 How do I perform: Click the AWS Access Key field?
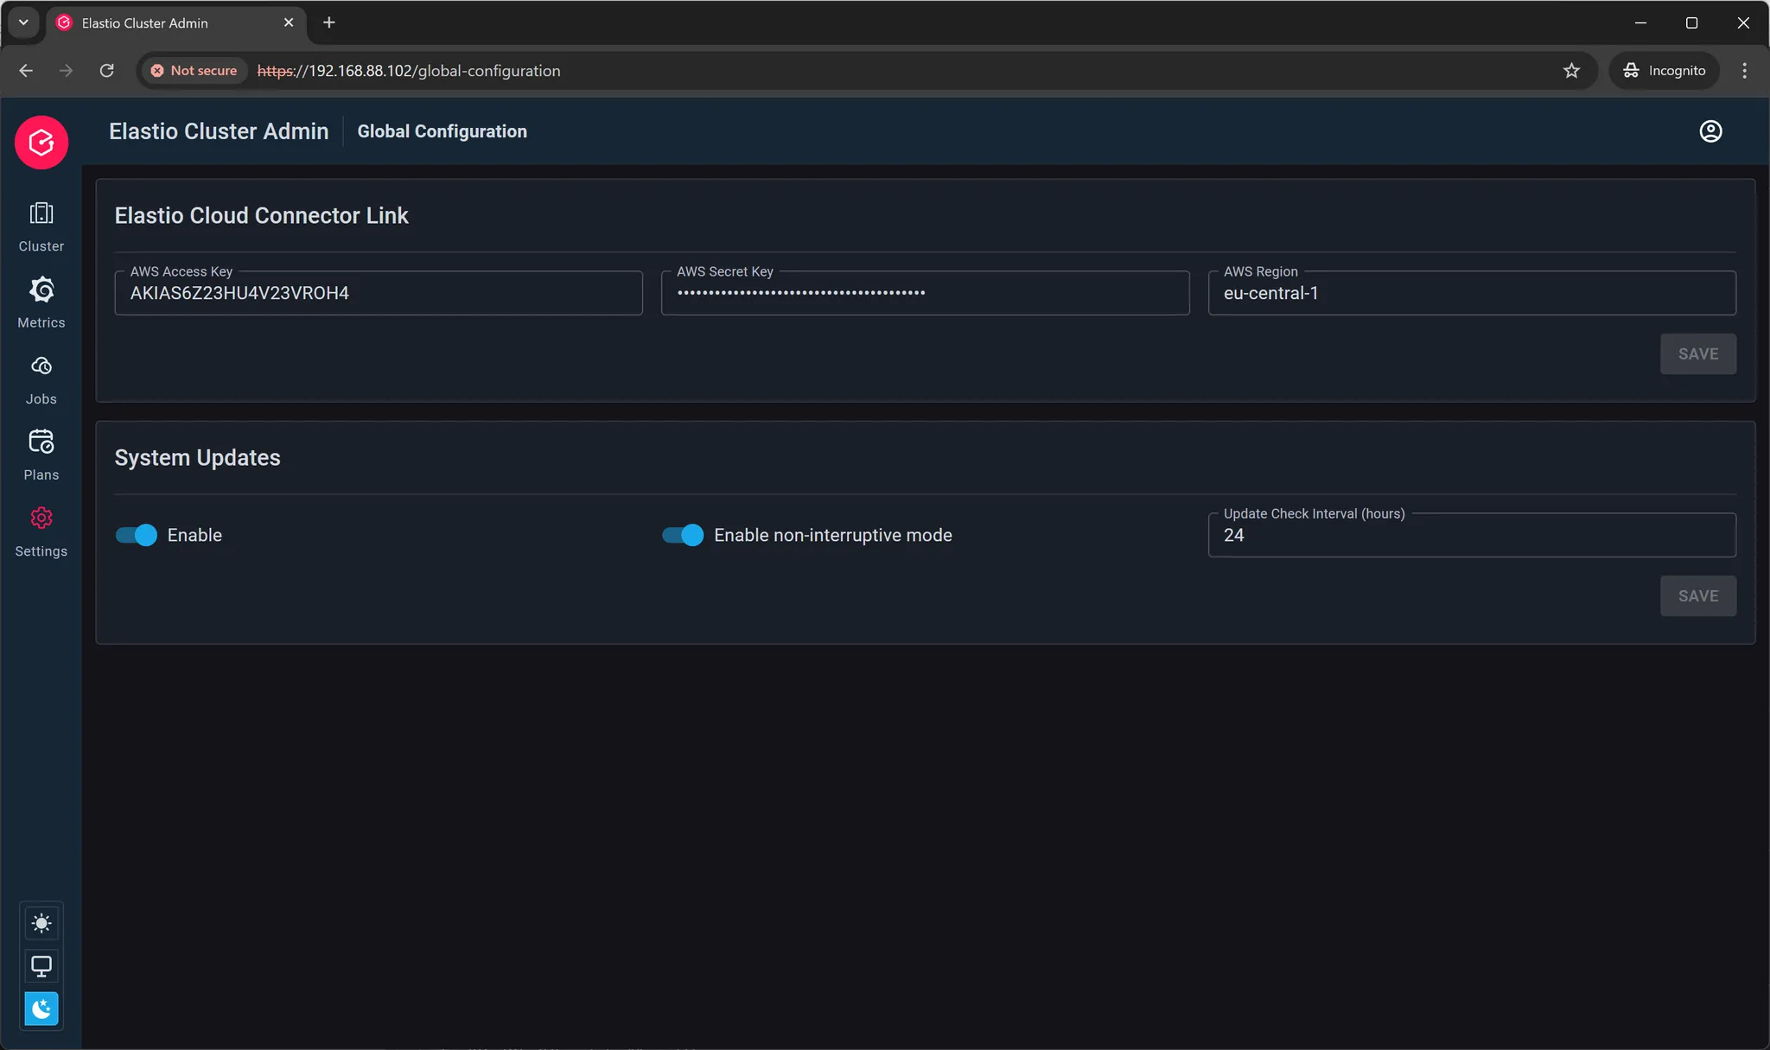click(x=379, y=293)
